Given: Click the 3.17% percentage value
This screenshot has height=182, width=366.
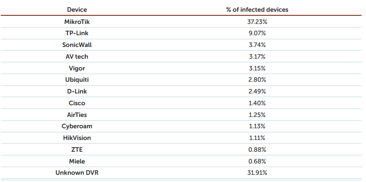Looking at the screenshot, I should click(257, 56).
